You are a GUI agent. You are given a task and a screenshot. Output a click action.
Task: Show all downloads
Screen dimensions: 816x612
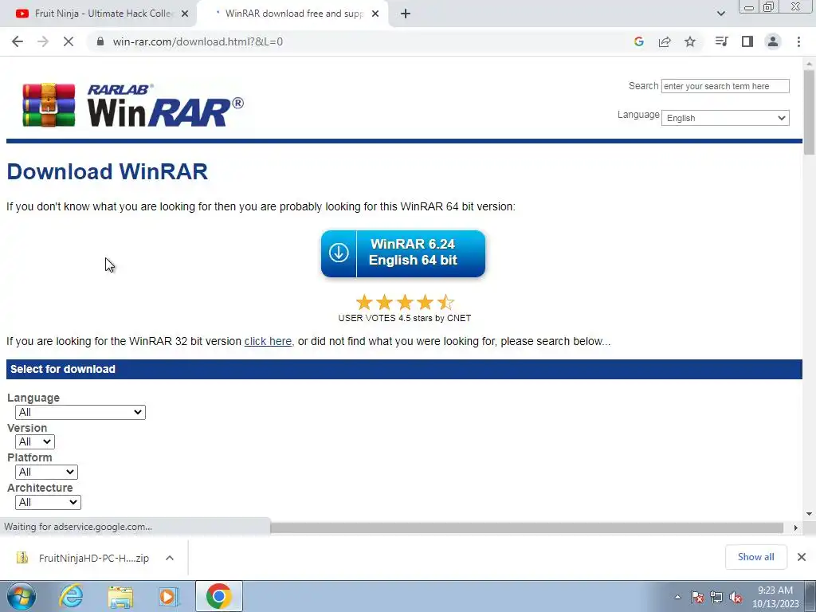point(755,557)
